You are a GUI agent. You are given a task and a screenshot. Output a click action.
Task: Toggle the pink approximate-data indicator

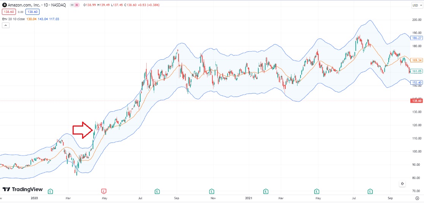click(x=77, y=5)
